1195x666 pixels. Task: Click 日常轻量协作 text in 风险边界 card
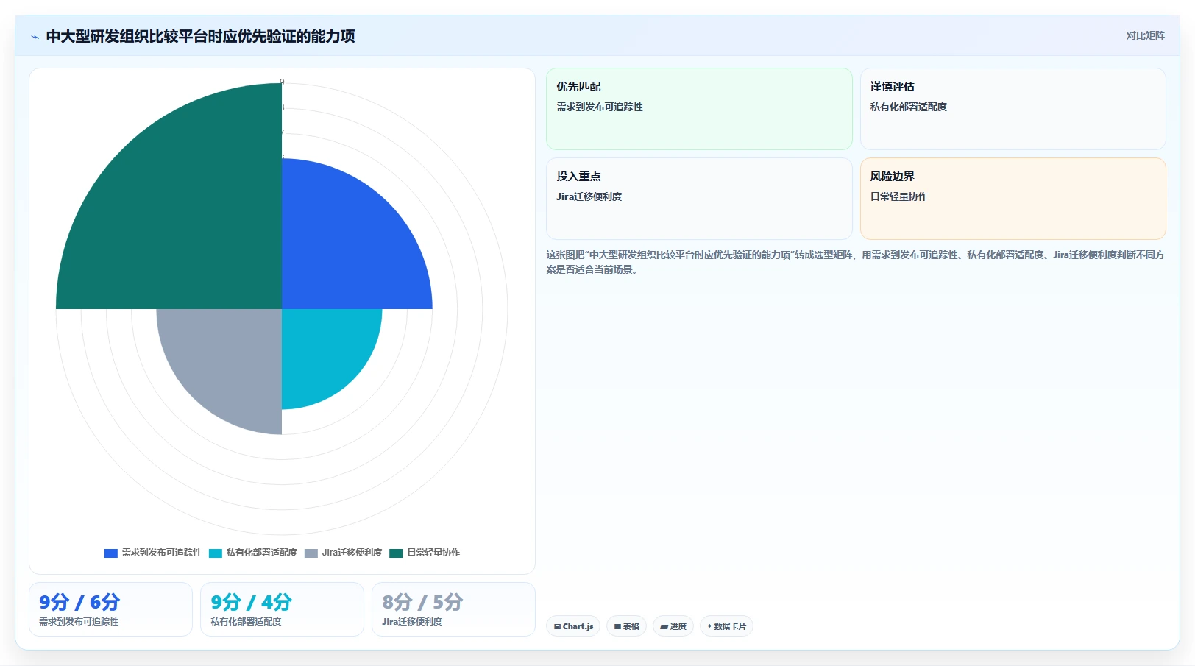899,197
